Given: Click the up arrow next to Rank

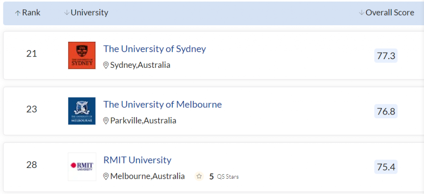Looking at the screenshot, I should tap(18, 13).
